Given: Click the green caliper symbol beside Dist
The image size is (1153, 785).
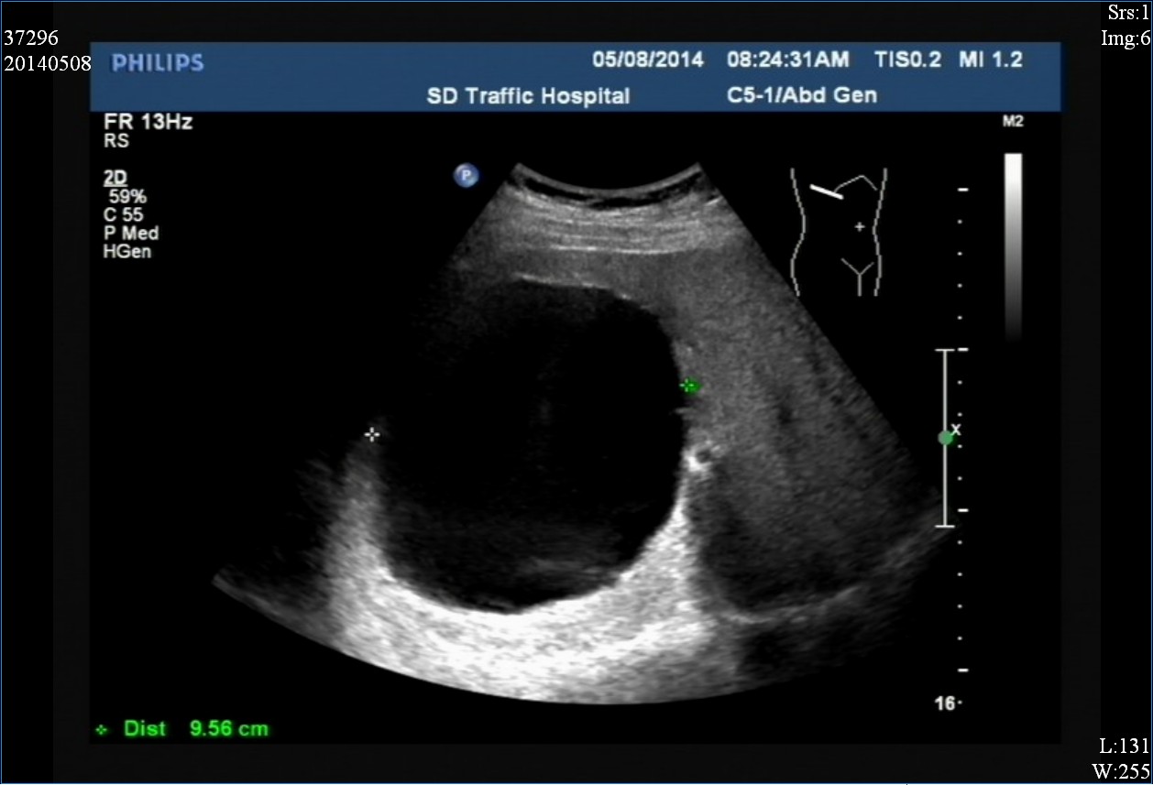Looking at the screenshot, I should 102,730.
